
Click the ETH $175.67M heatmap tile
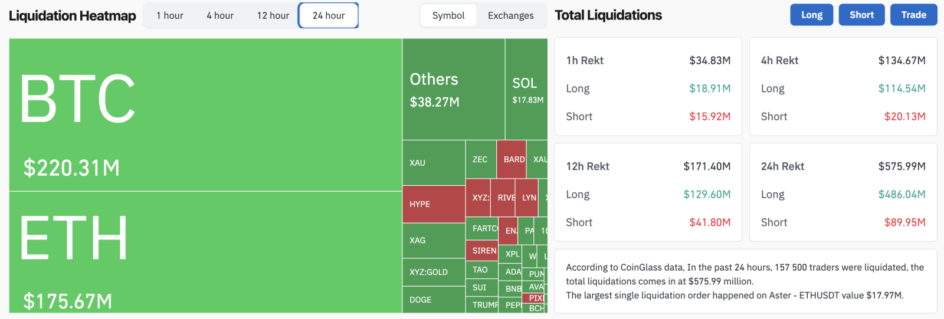point(205,252)
